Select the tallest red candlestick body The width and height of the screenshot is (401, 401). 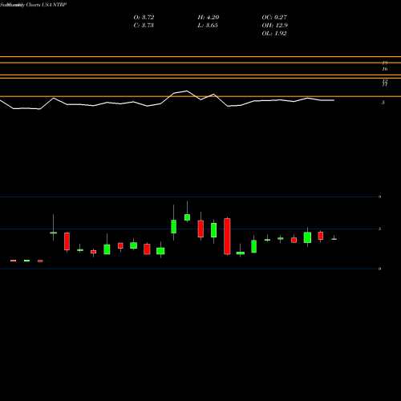[x=227, y=237]
